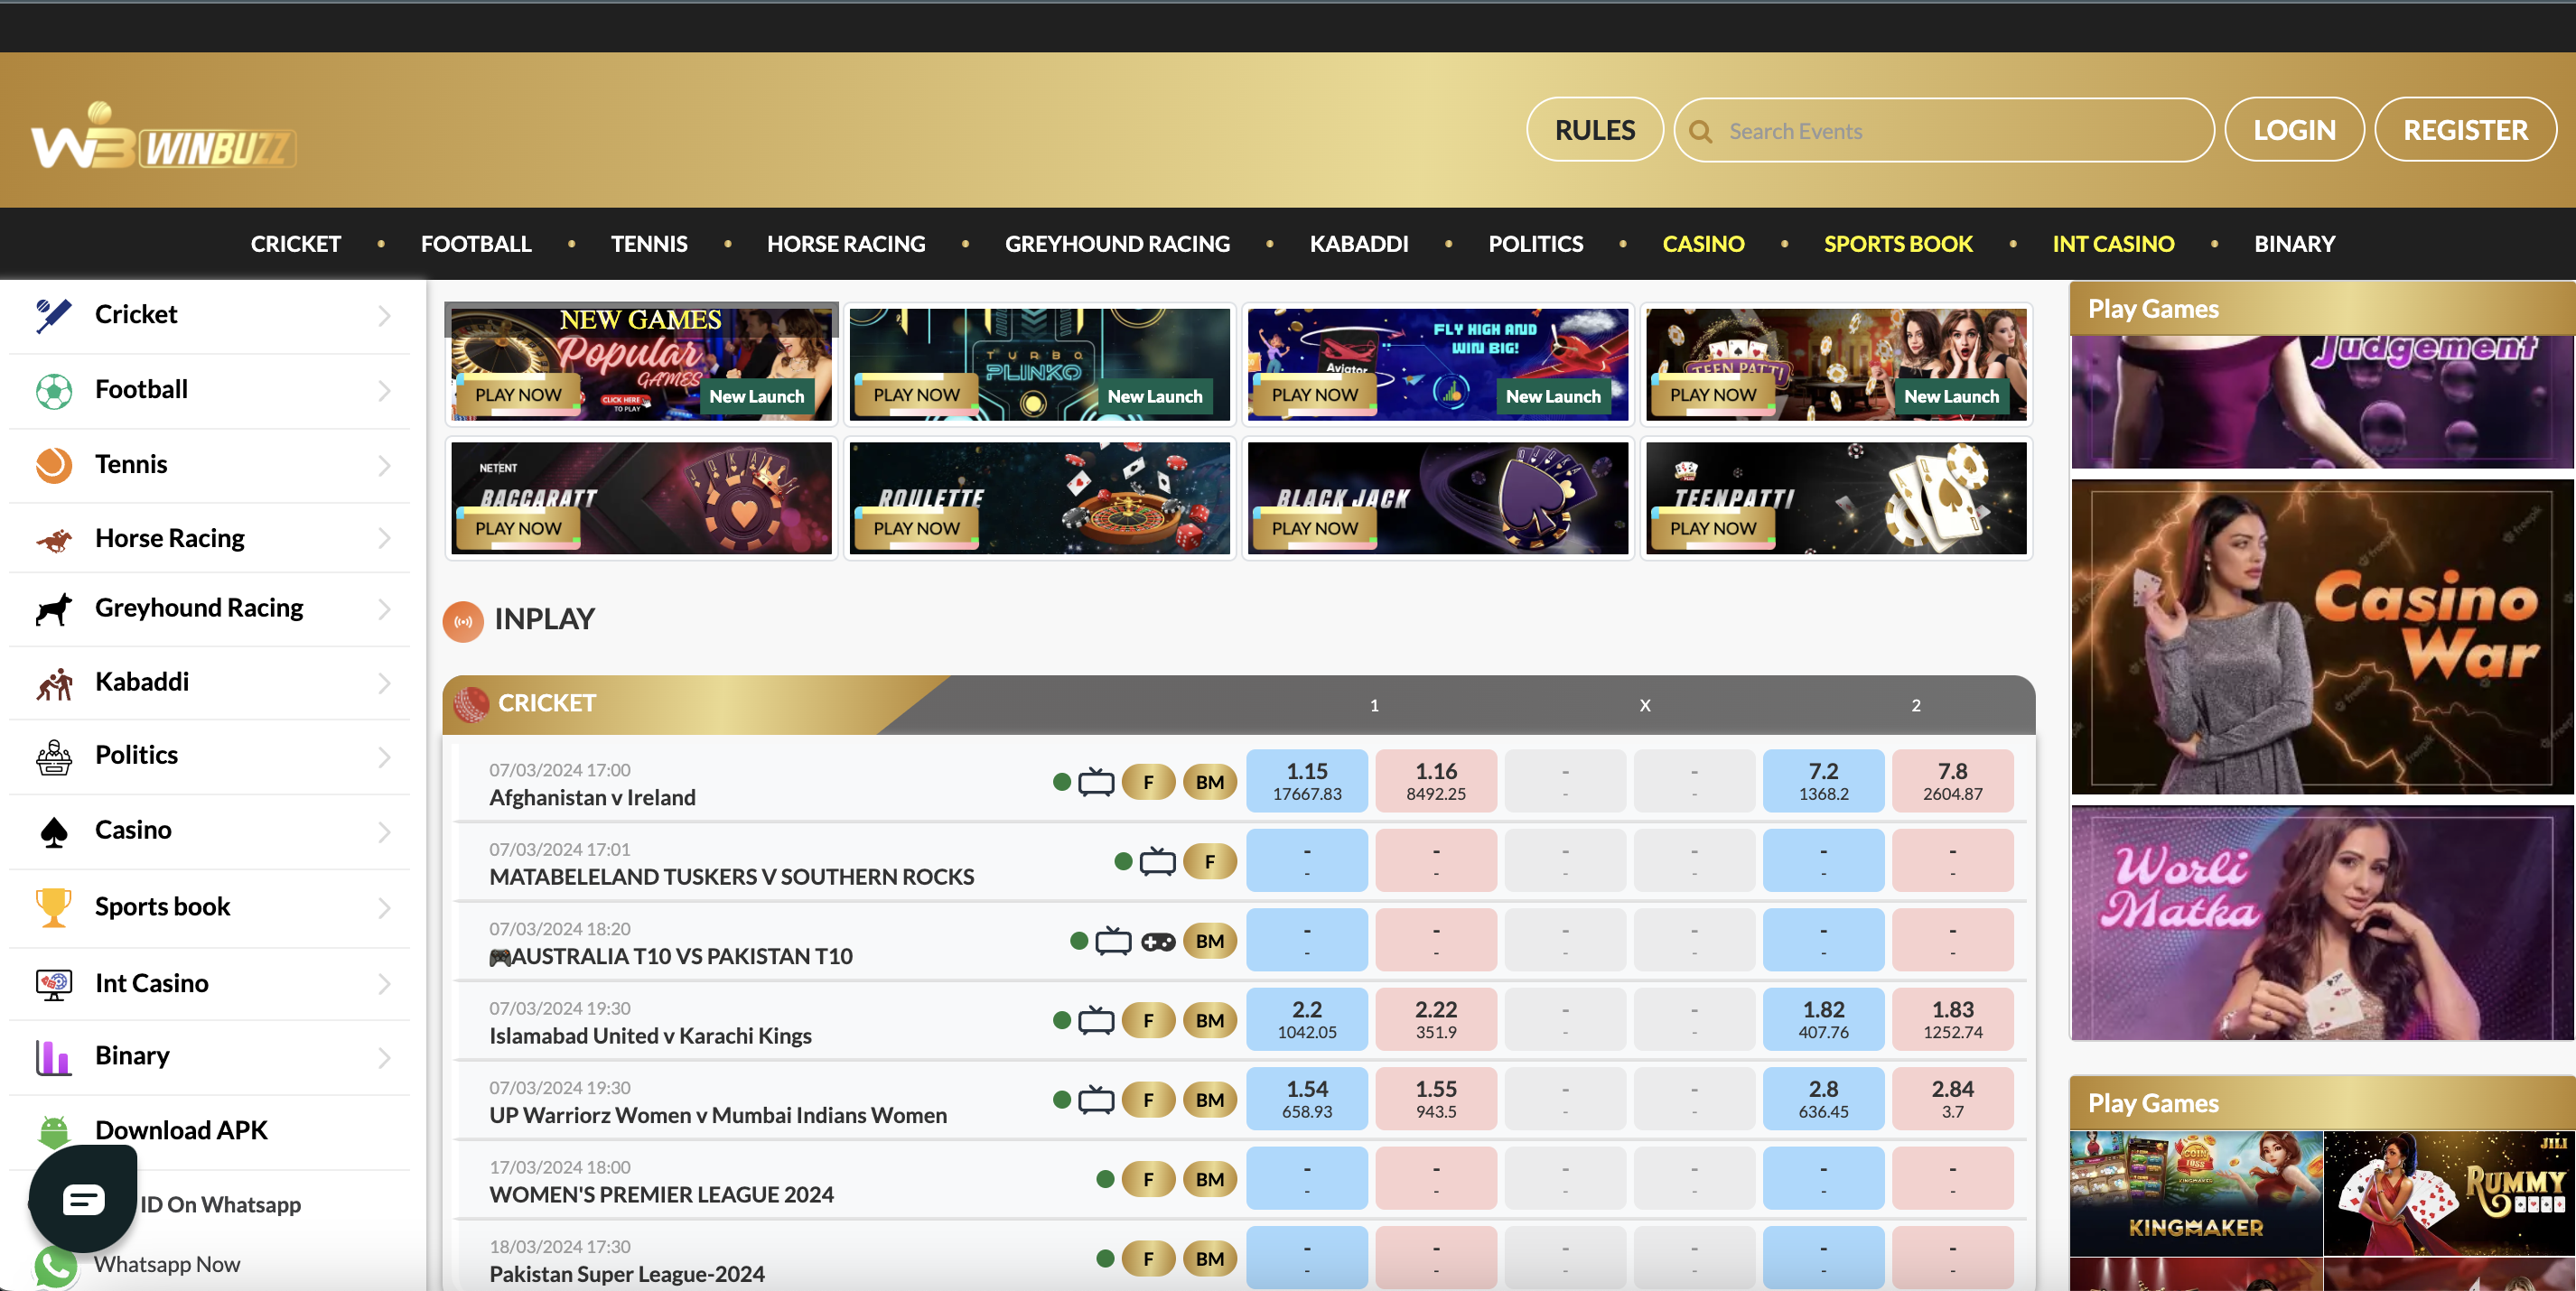Image resolution: width=2576 pixels, height=1291 pixels.
Task: Click BM badge for Australia T10 vs Pakistan T10
Action: click(1209, 941)
